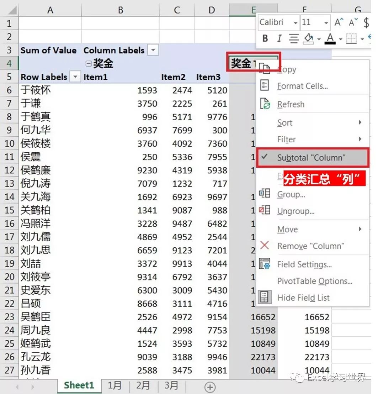
Task: Choose Refresh from the context menu
Action: point(291,104)
